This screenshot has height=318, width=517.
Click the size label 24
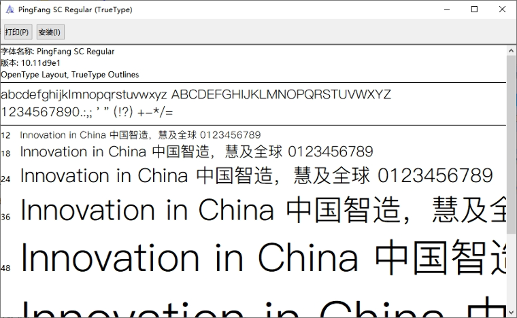(5, 179)
